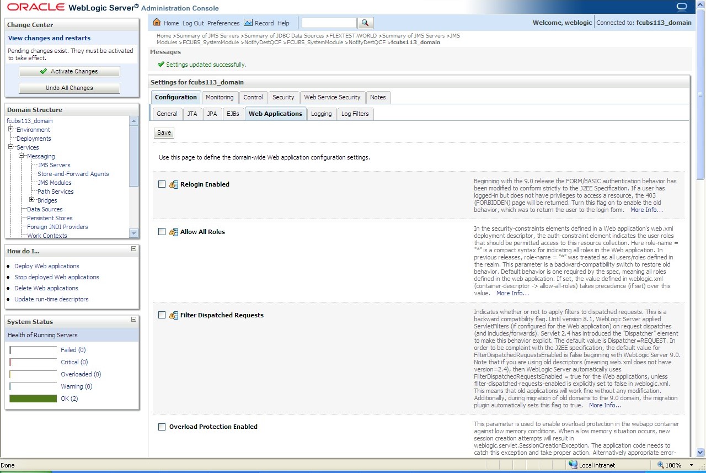Click the Log Out link
This screenshot has height=473, width=706.
pos(193,23)
